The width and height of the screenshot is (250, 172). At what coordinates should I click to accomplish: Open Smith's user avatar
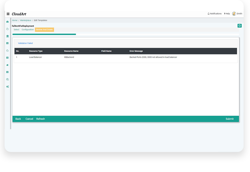pos(234,14)
